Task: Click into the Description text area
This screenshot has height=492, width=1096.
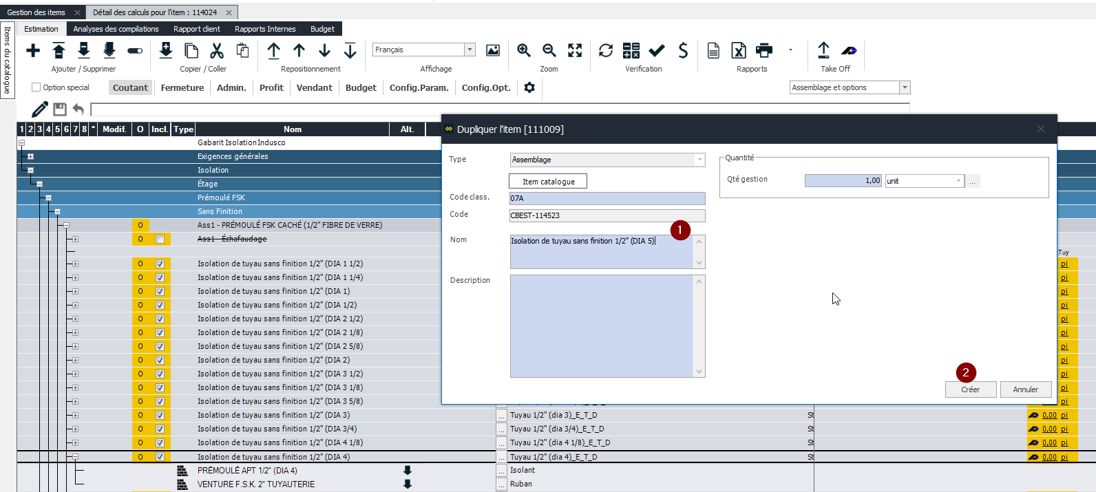Action: point(601,326)
